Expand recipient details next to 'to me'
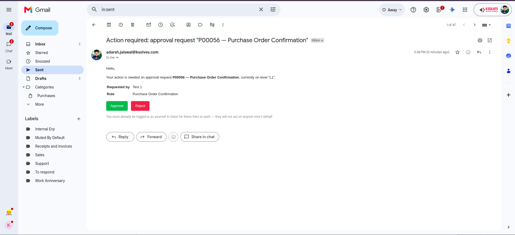This screenshot has width=515, height=235. pyautogui.click(x=117, y=58)
